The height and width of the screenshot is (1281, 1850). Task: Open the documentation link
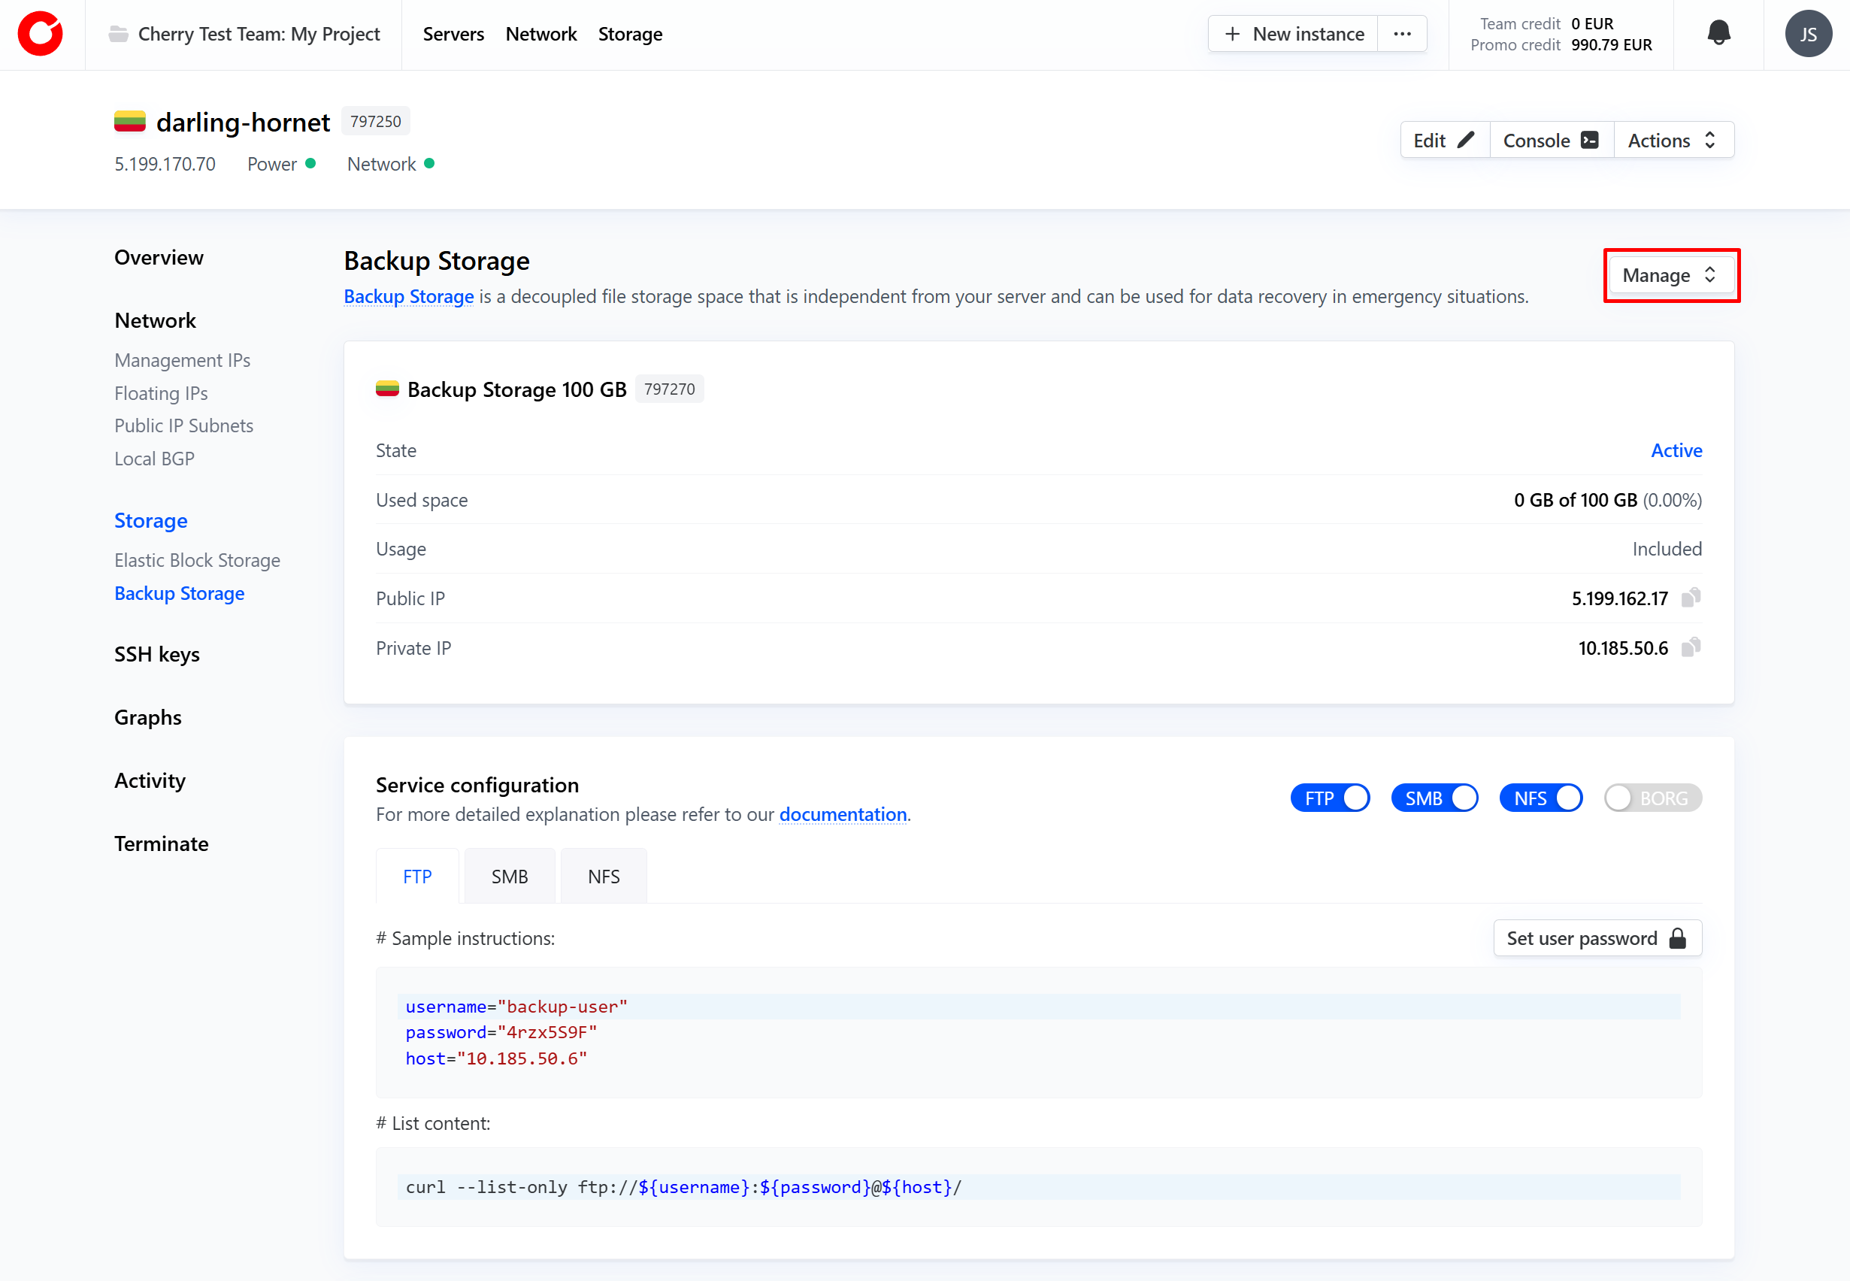click(x=843, y=815)
